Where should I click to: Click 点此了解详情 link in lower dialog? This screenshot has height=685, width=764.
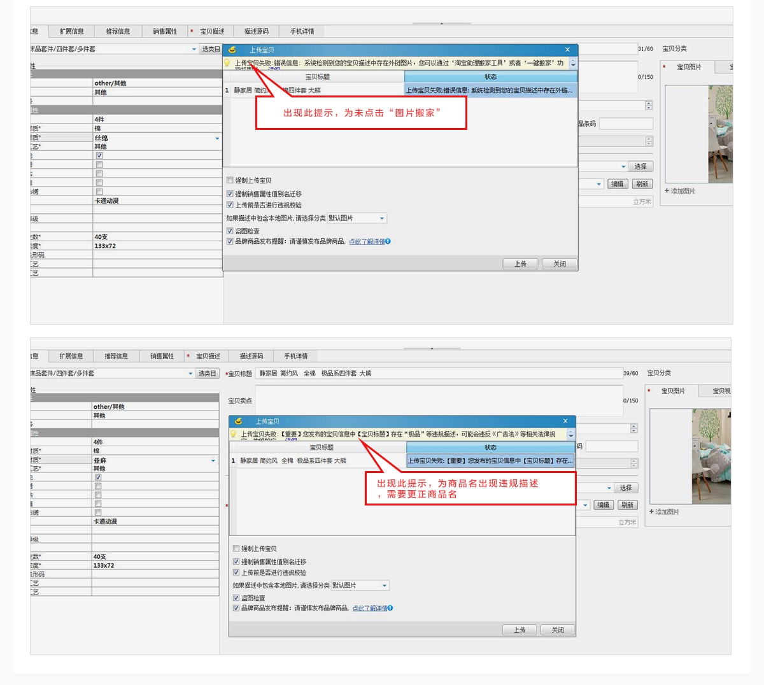[x=369, y=608]
